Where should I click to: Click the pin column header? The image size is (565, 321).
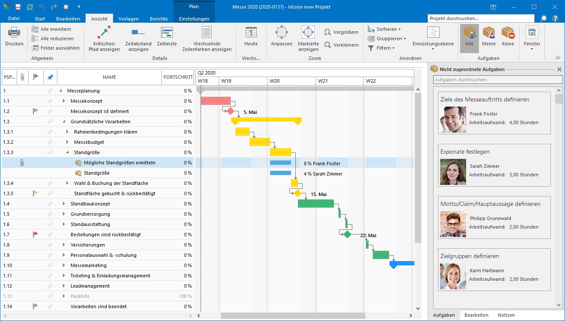pos(50,77)
